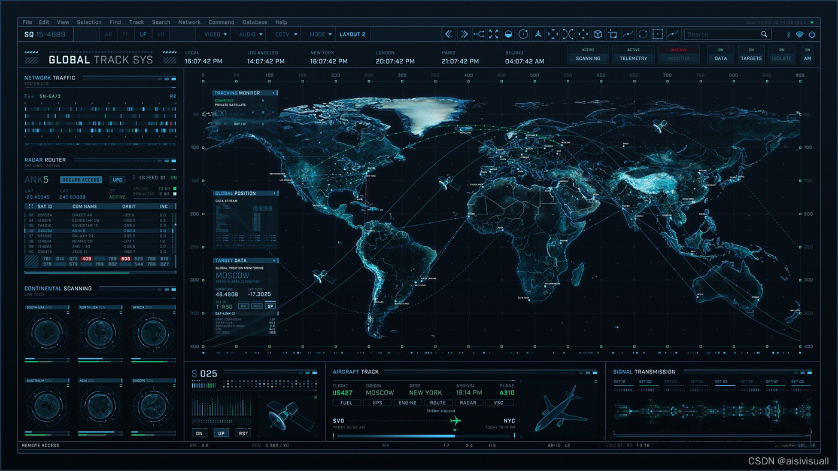Image resolution: width=838 pixels, height=471 pixels.
Task: Click the satellite icon over the Atlantic
Action: click(x=445, y=183)
